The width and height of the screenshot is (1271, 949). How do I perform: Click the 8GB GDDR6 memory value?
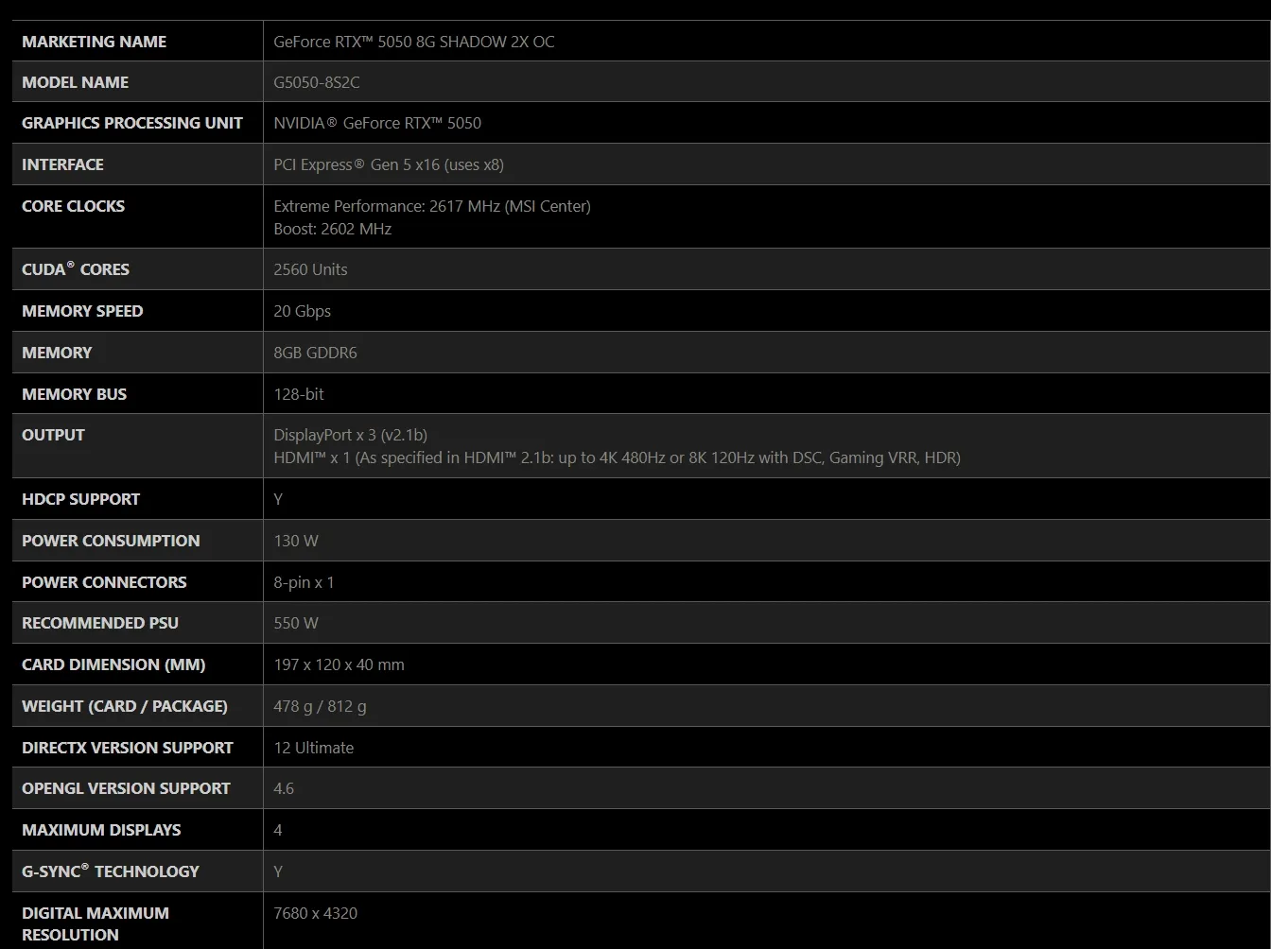(316, 353)
